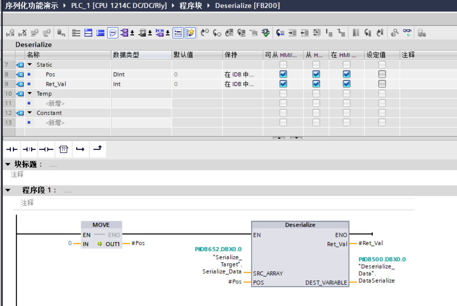
Task: Collapse the Static section
Action: click(30, 64)
